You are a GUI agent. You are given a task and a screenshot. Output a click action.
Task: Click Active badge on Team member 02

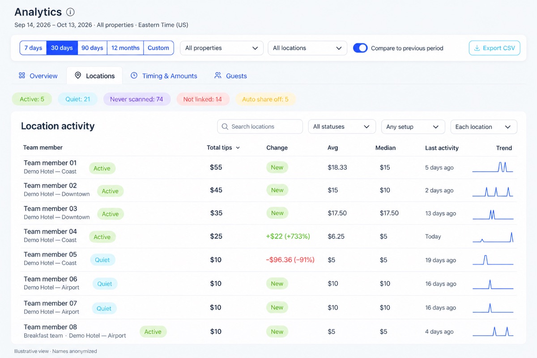point(110,191)
